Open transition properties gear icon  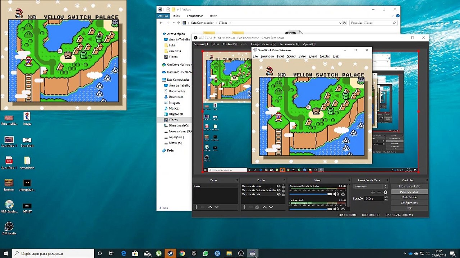click(385, 192)
